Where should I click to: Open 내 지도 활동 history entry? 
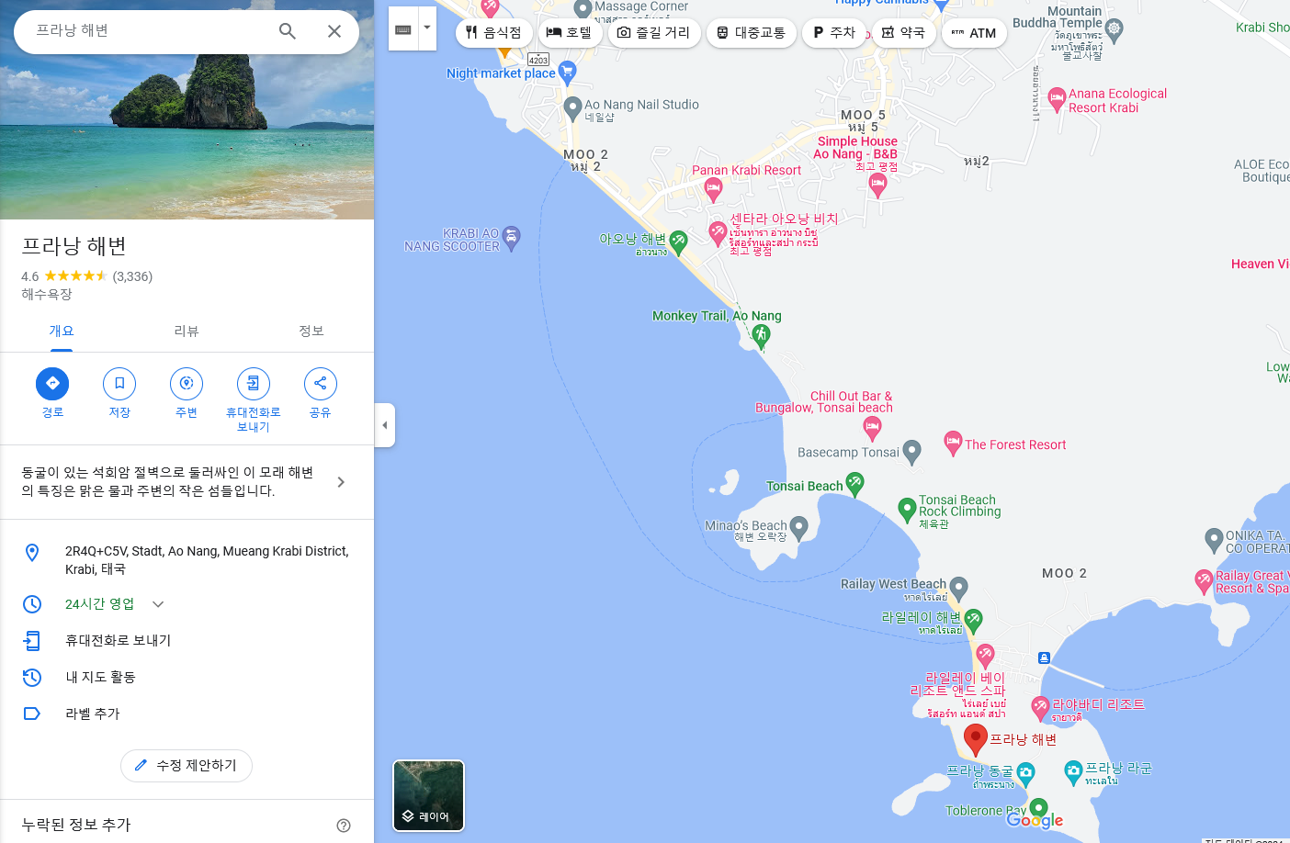pyautogui.click(x=100, y=678)
